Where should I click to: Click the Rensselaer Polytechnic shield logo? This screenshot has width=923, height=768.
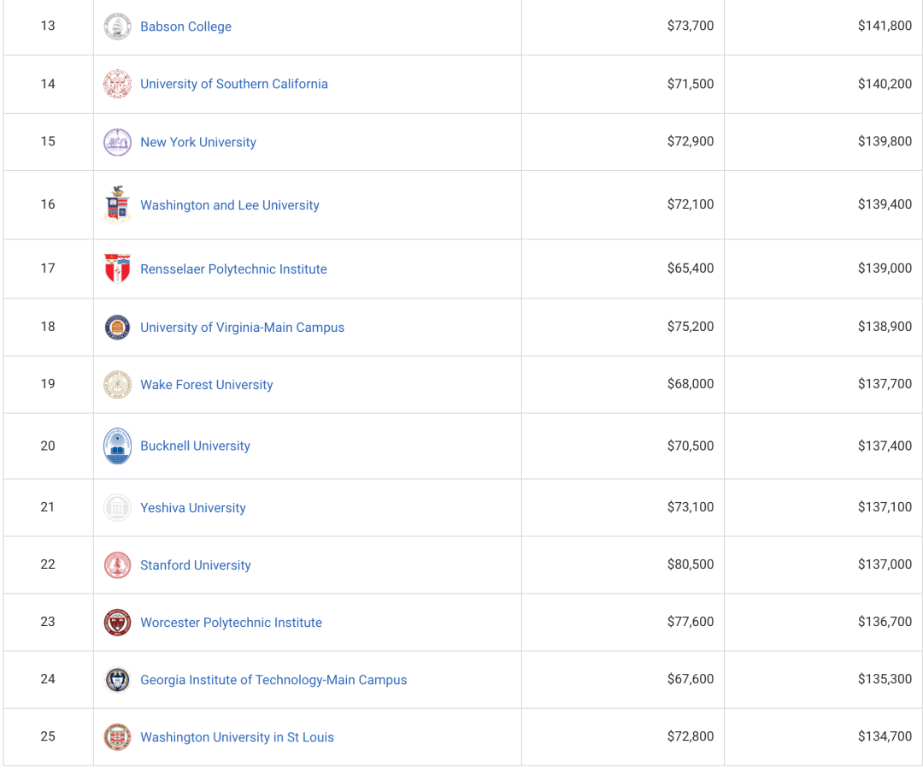[x=117, y=269]
